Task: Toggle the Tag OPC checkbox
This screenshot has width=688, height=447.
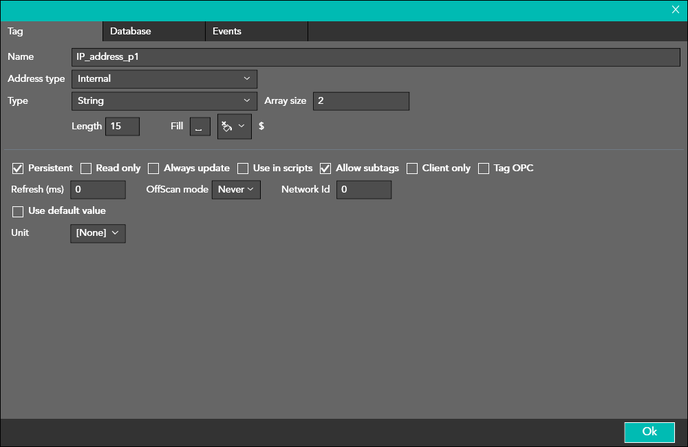Action: pyautogui.click(x=484, y=168)
